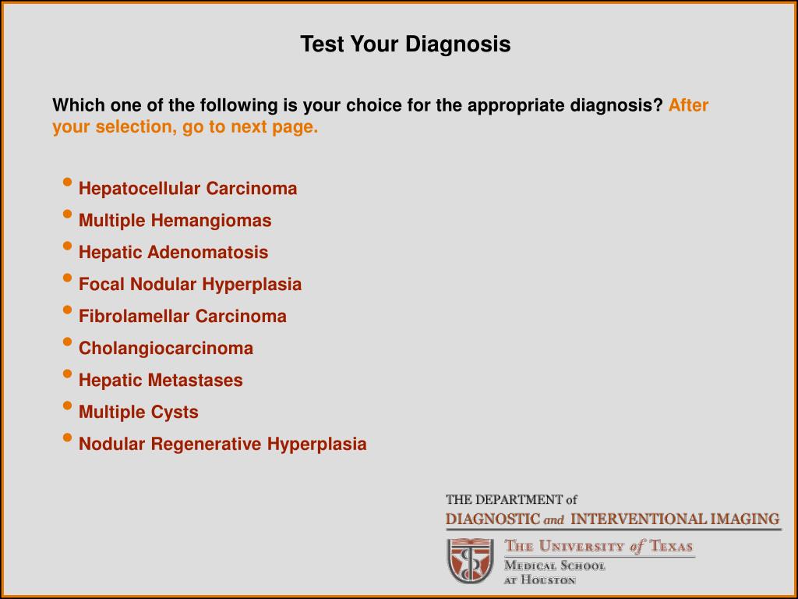Screen dimensions: 798x599
Task: Choose Multiple Hemangiomas as diagnosis
Action: (x=175, y=221)
